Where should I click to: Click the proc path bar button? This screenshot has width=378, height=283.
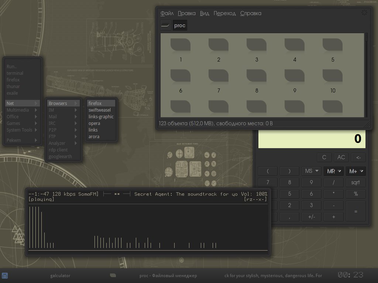tap(180, 25)
